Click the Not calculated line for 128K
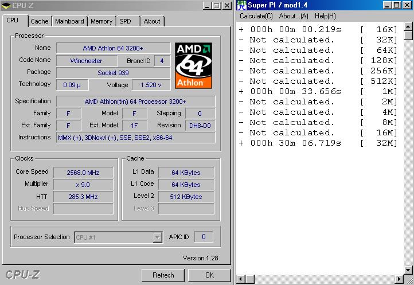 tap(318, 60)
